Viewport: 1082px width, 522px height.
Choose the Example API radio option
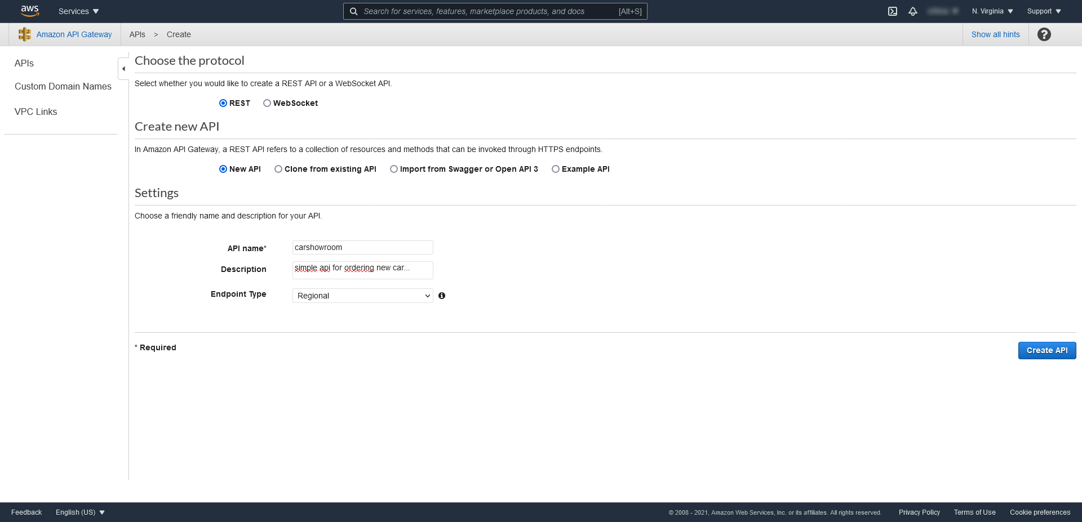[556, 169]
